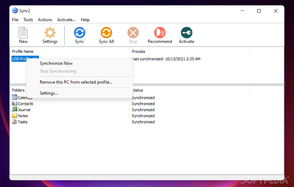Click the Stop toolbar icon
Viewport: 294px width, 187px height.
point(133,32)
